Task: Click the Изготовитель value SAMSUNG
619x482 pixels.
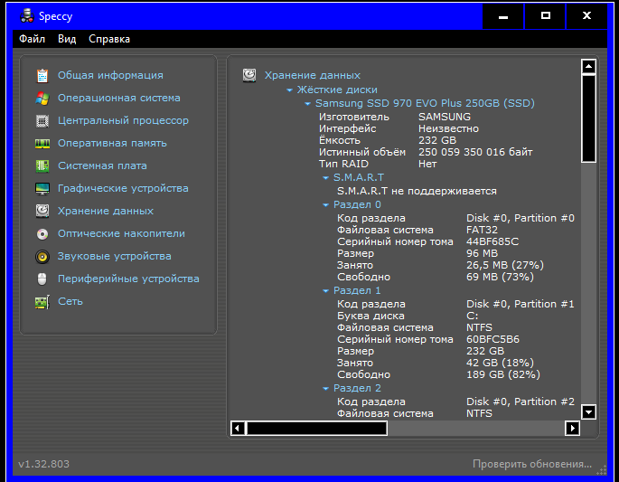Action: (x=445, y=117)
